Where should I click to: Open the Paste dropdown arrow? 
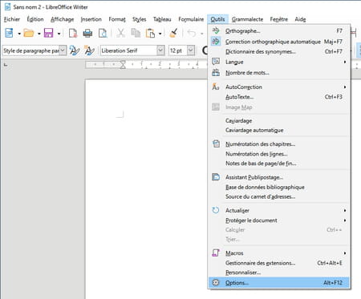pos(160,34)
